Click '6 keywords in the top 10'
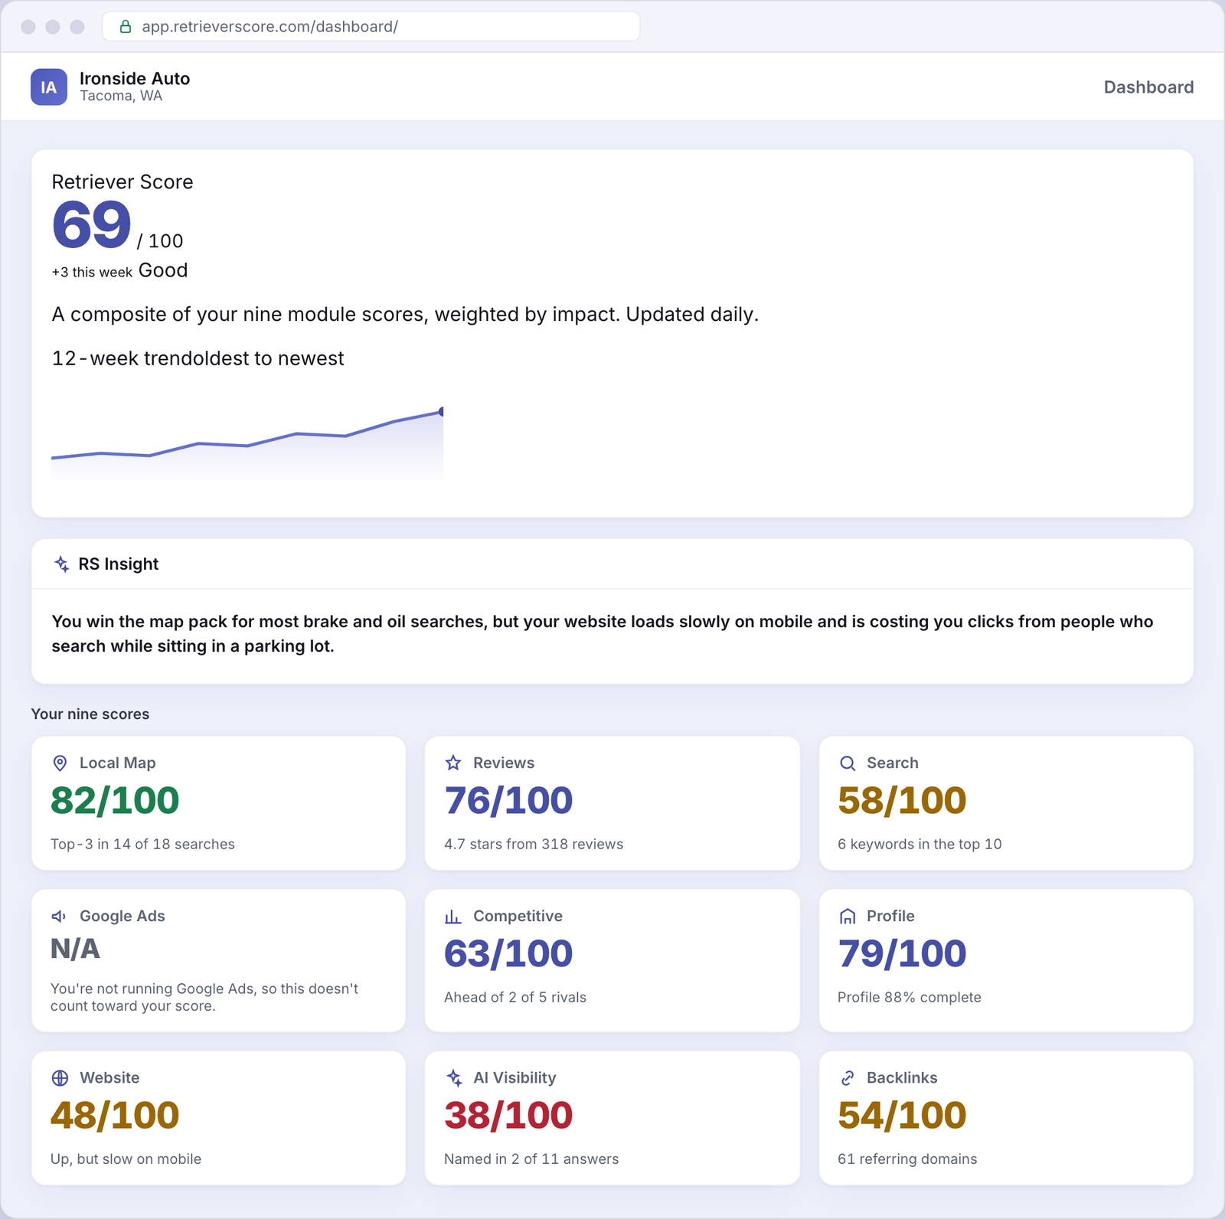1225x1219 pixels. tap(920, 844)
